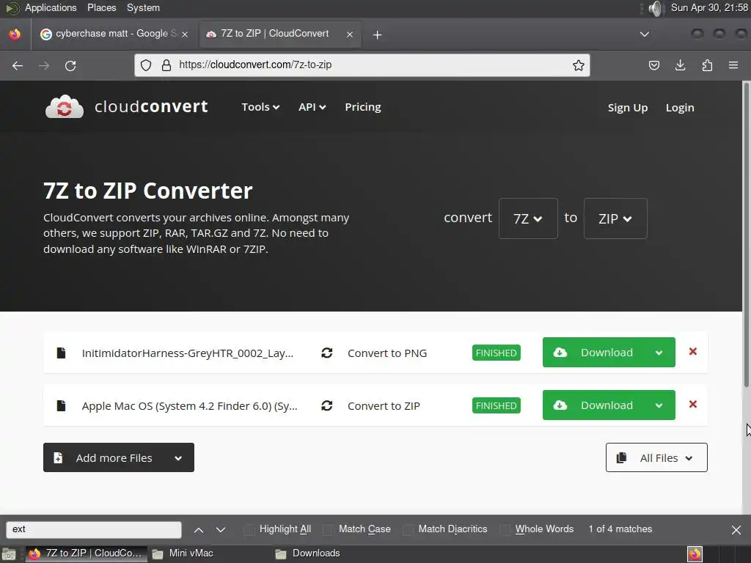Click the Firefox icon in bottom-right tray

695,554
